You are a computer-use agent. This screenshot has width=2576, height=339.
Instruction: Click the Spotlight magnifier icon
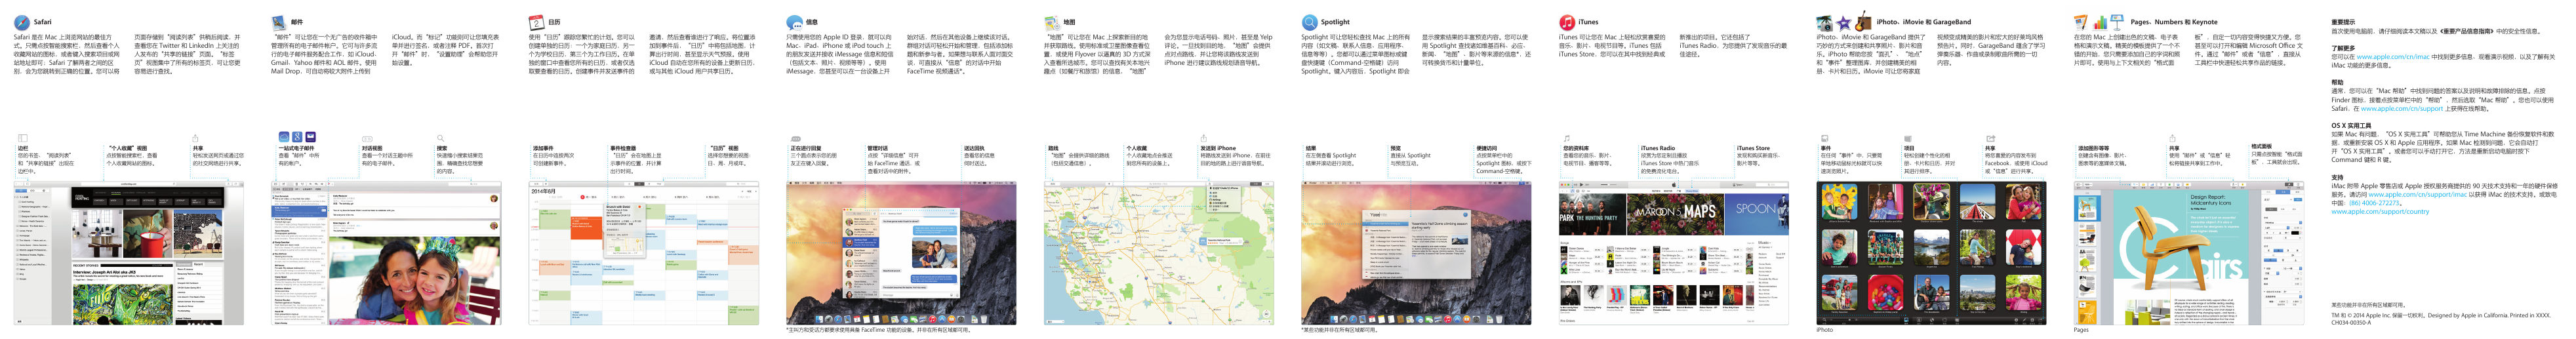click(1309, 22)
